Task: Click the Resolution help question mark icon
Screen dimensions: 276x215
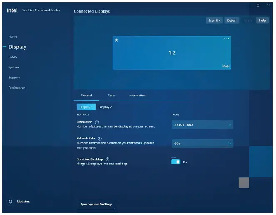Action: click(97, 122)
